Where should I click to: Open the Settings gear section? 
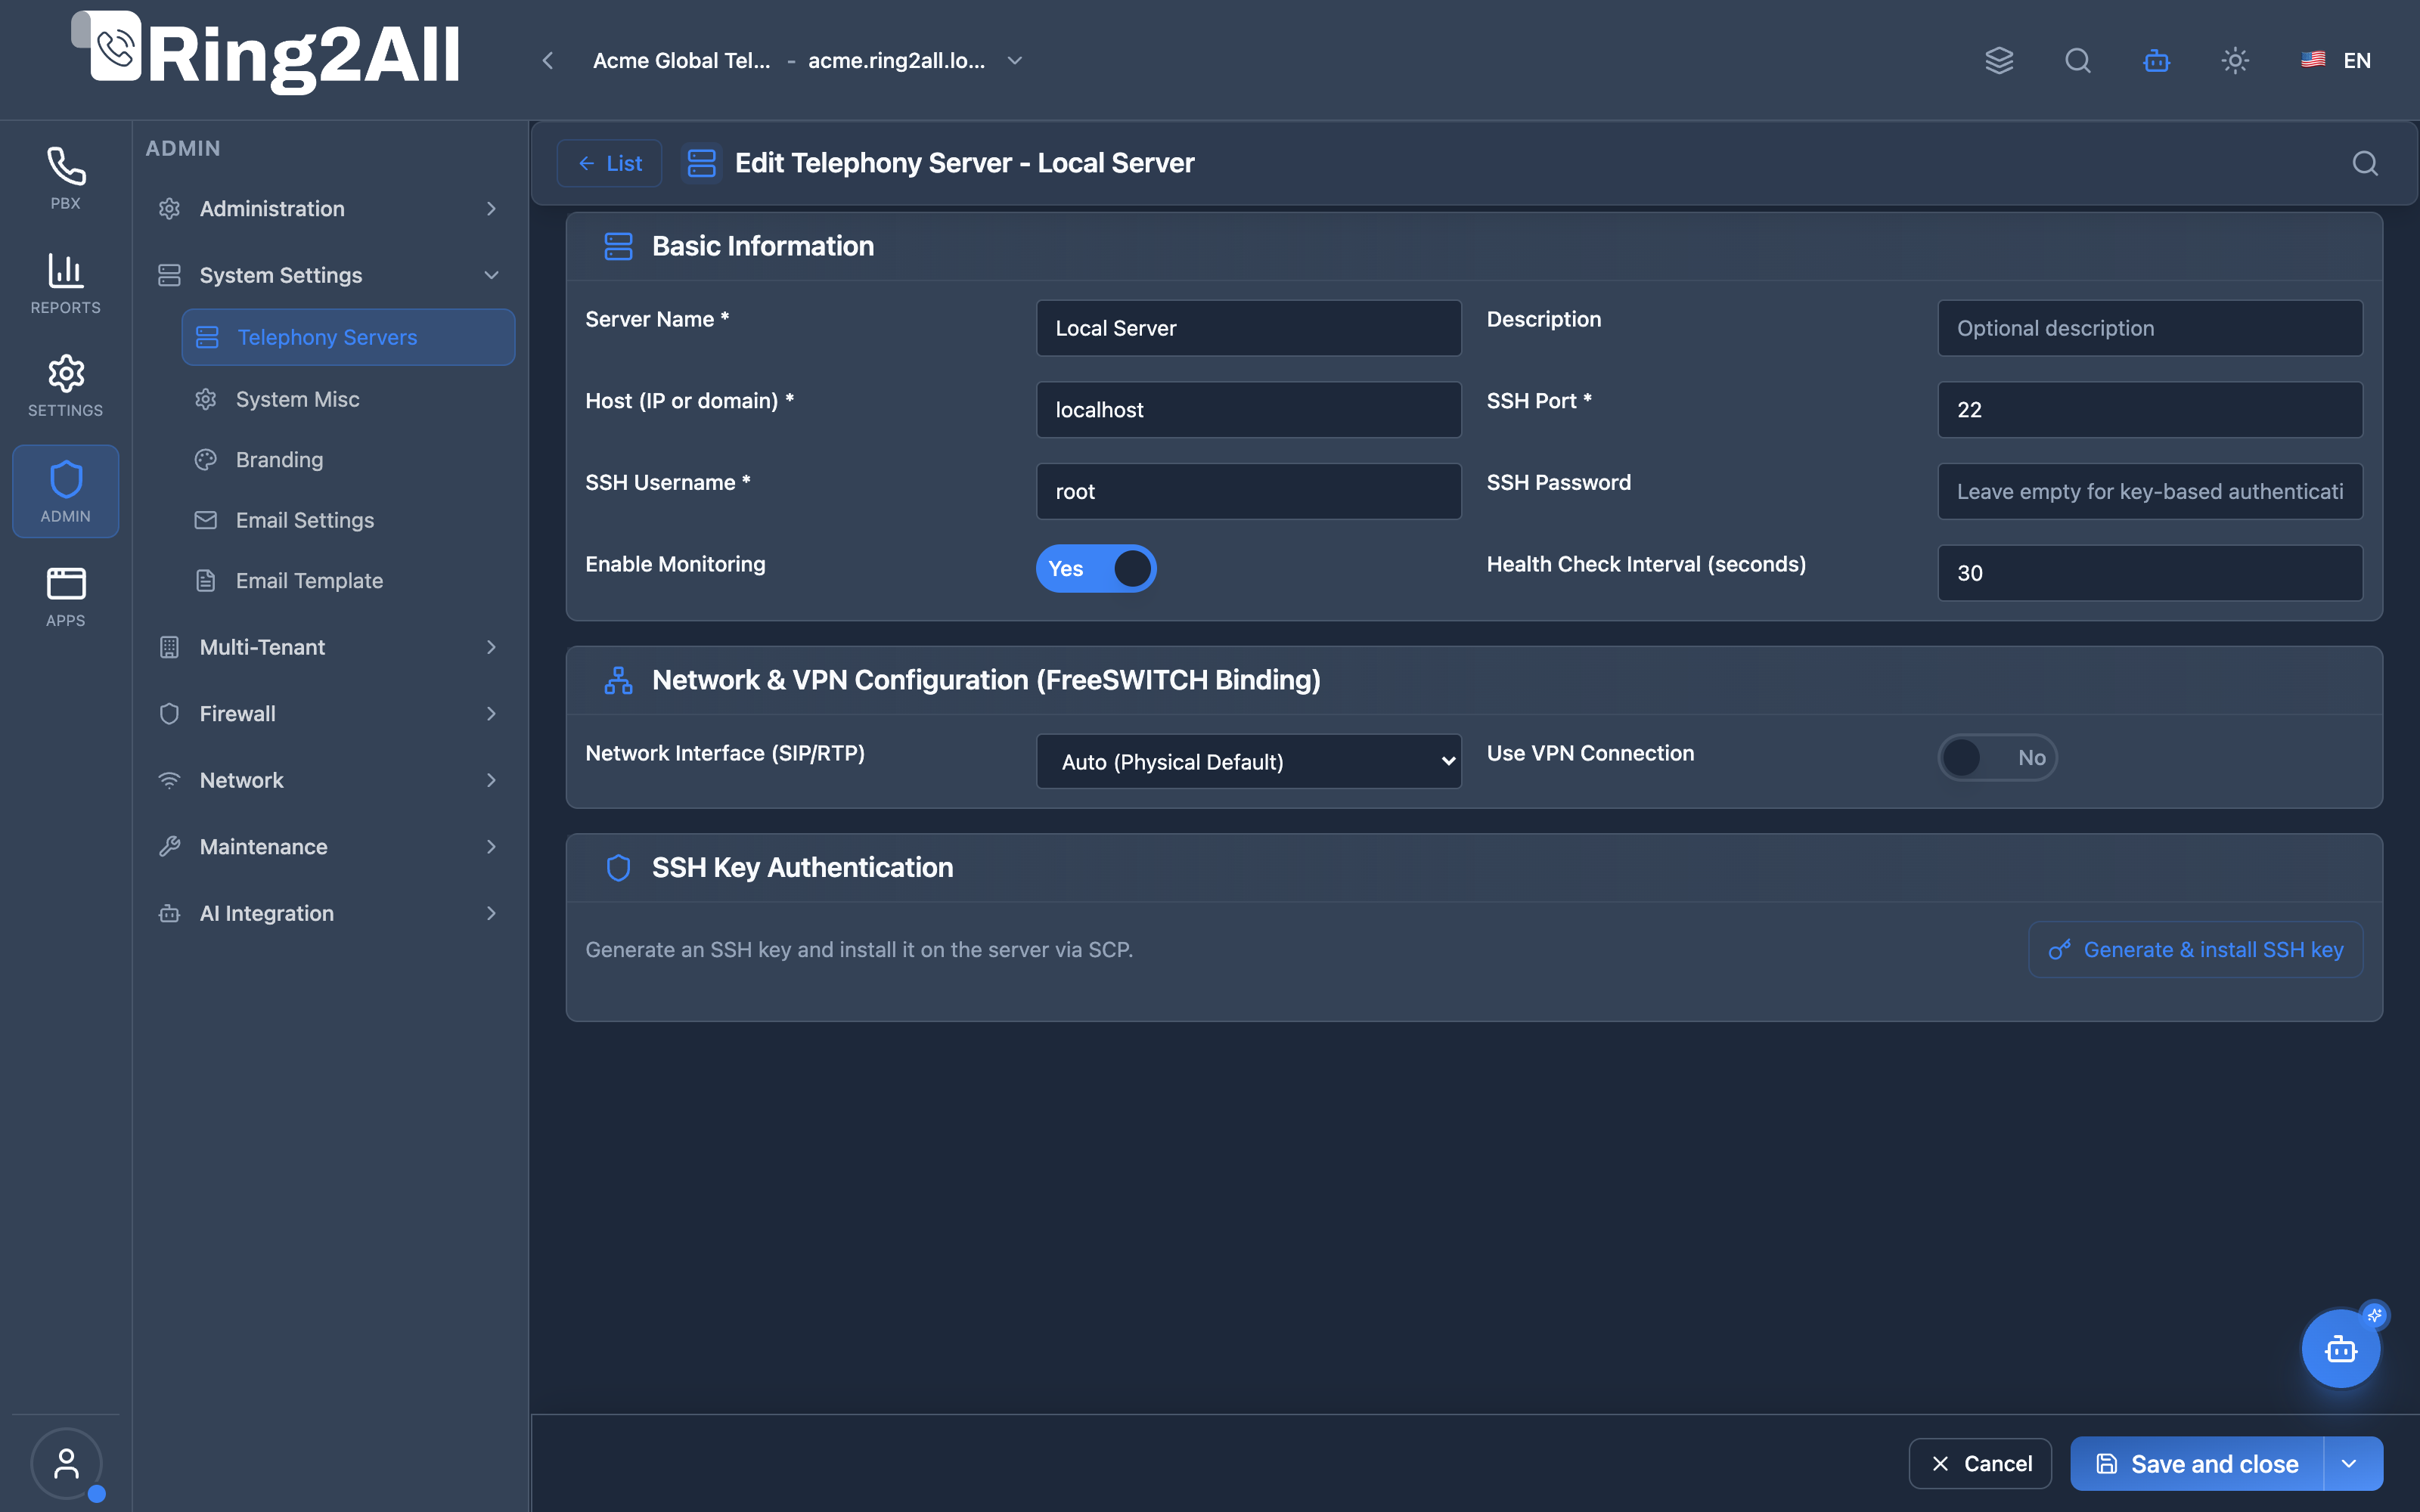pyautogui.click(x=65, y=386)
